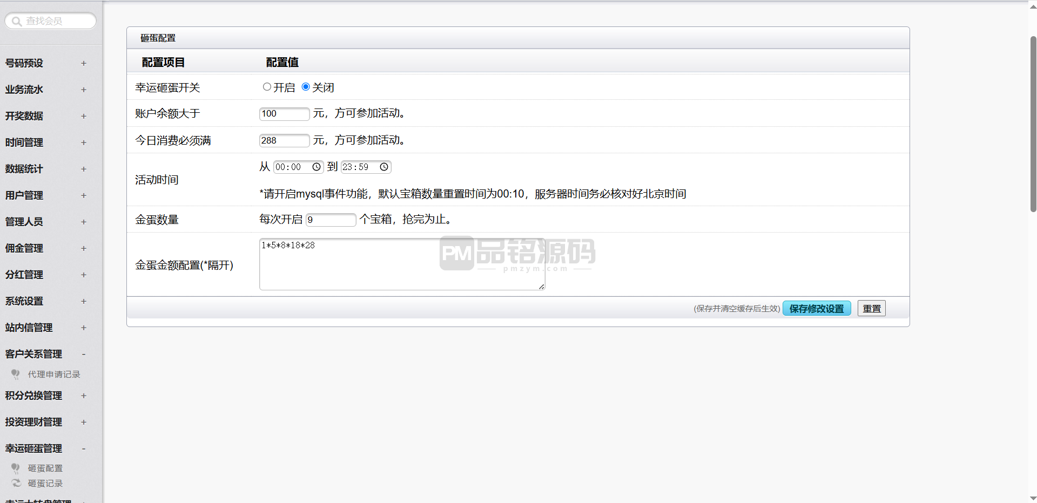The height and width of the screenshot is (503, 1037).
Task: Open the 砸蛋记录 submenu item
Action: tap(45, 483)
